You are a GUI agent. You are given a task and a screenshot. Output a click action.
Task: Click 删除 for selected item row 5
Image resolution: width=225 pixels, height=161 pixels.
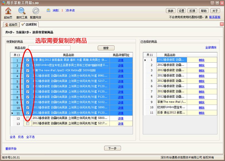click(x=201, y=81)
